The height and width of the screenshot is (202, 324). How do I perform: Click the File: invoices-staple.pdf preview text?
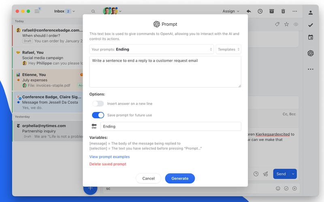click(x=49, y=85)
